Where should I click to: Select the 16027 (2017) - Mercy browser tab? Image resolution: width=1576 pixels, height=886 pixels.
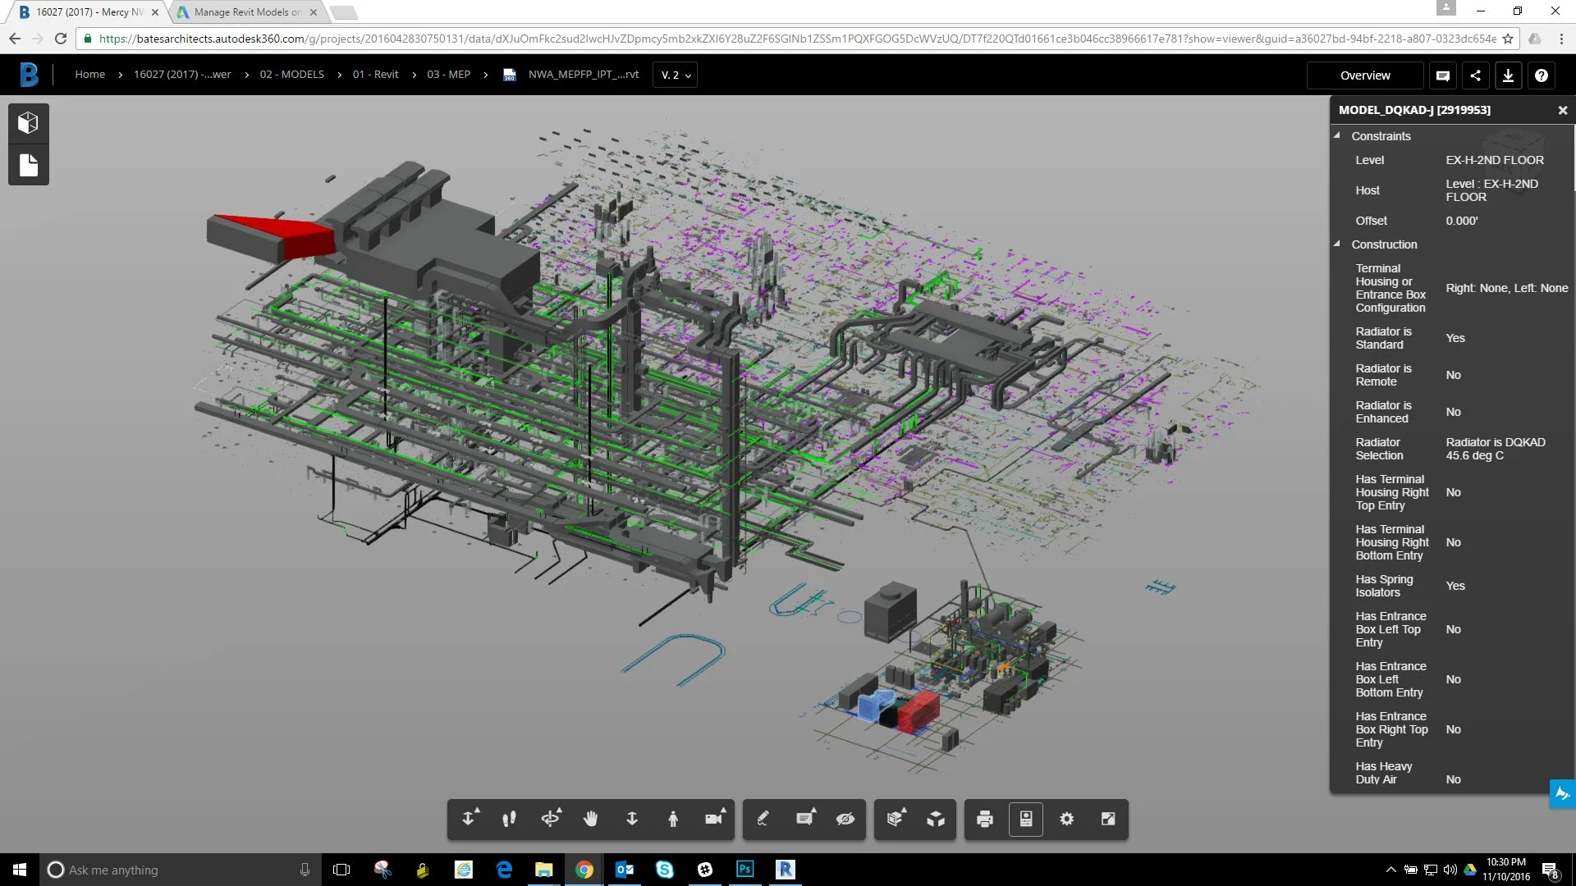tap(88, 12)
